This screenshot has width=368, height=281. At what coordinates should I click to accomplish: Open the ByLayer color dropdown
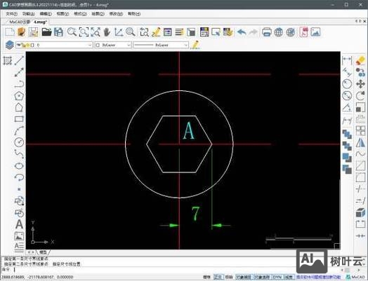click(112, 45)
